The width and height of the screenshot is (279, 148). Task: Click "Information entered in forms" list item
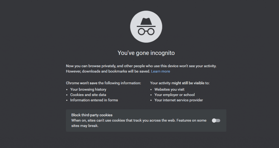click(x=94, y=100)
